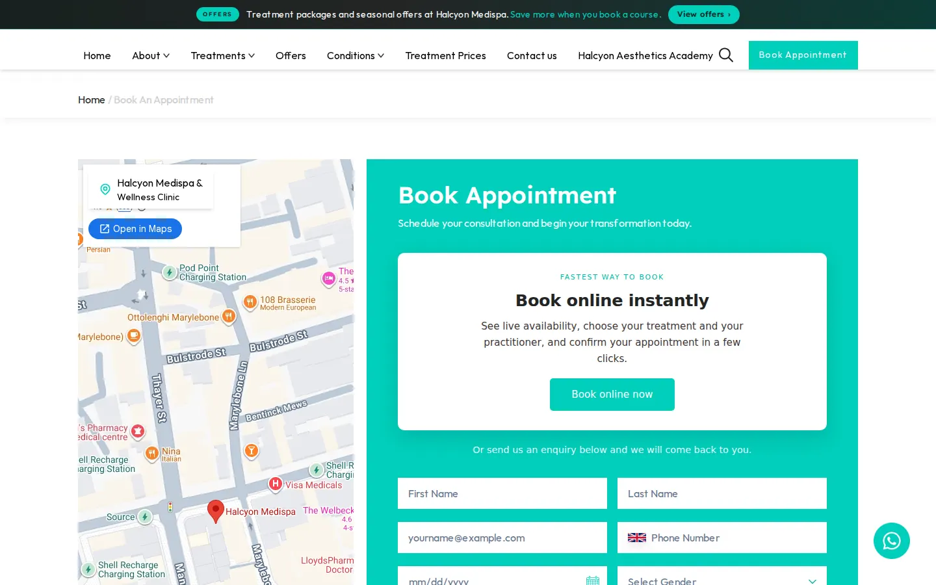Go to Home in navigation bar
Viewport: 936px width, 585px height.
[97, 55]
